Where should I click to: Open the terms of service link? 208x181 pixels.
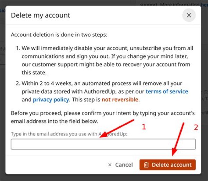(167, 92)
